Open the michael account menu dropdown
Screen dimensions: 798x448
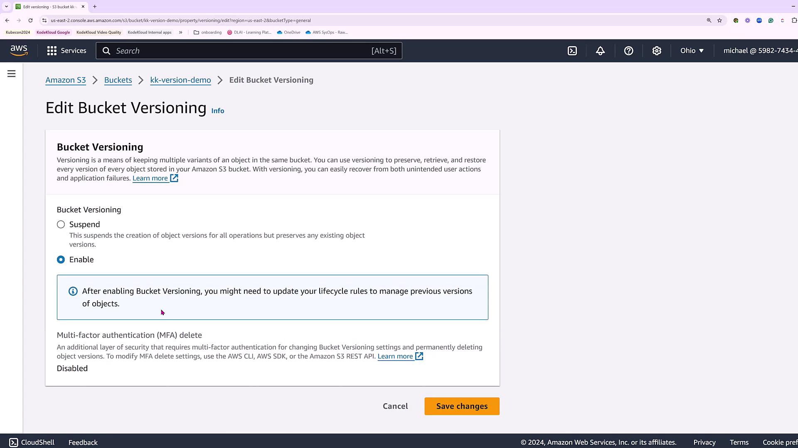(x=760, y=51)
